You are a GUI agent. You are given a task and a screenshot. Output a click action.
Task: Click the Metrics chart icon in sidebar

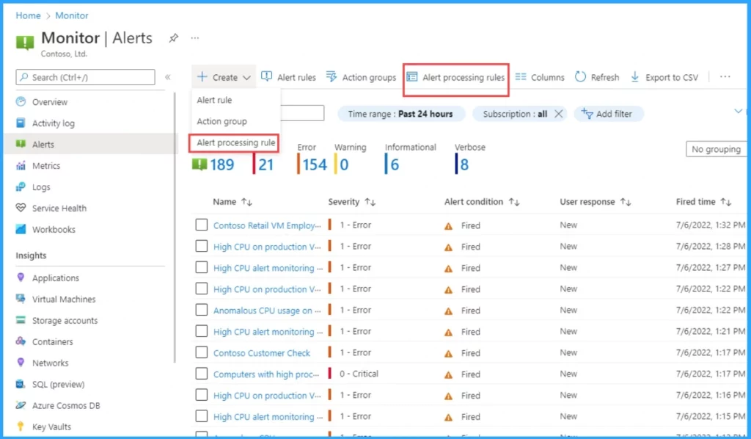pyautogui.click(x=21, y=166)
